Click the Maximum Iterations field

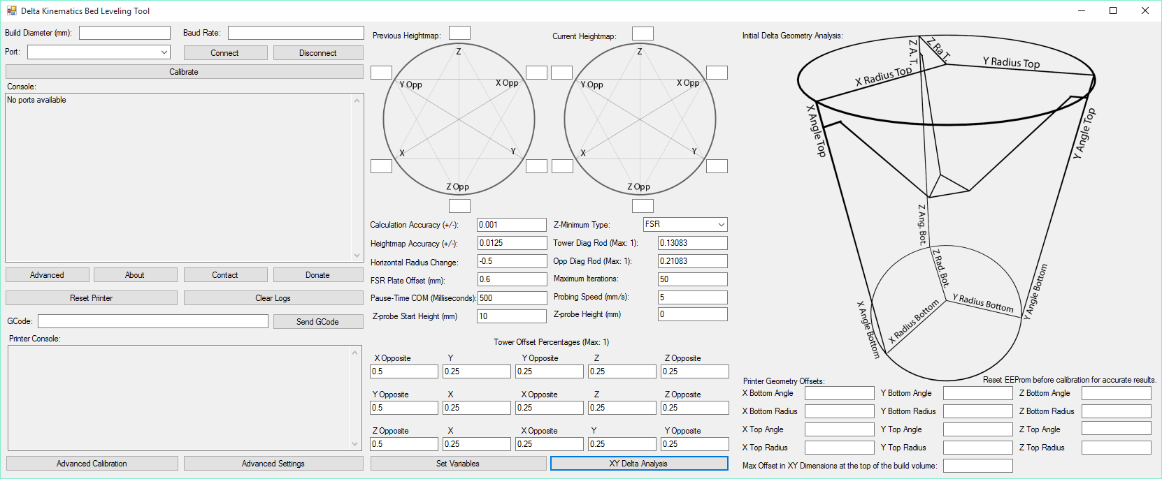(692, 279)
